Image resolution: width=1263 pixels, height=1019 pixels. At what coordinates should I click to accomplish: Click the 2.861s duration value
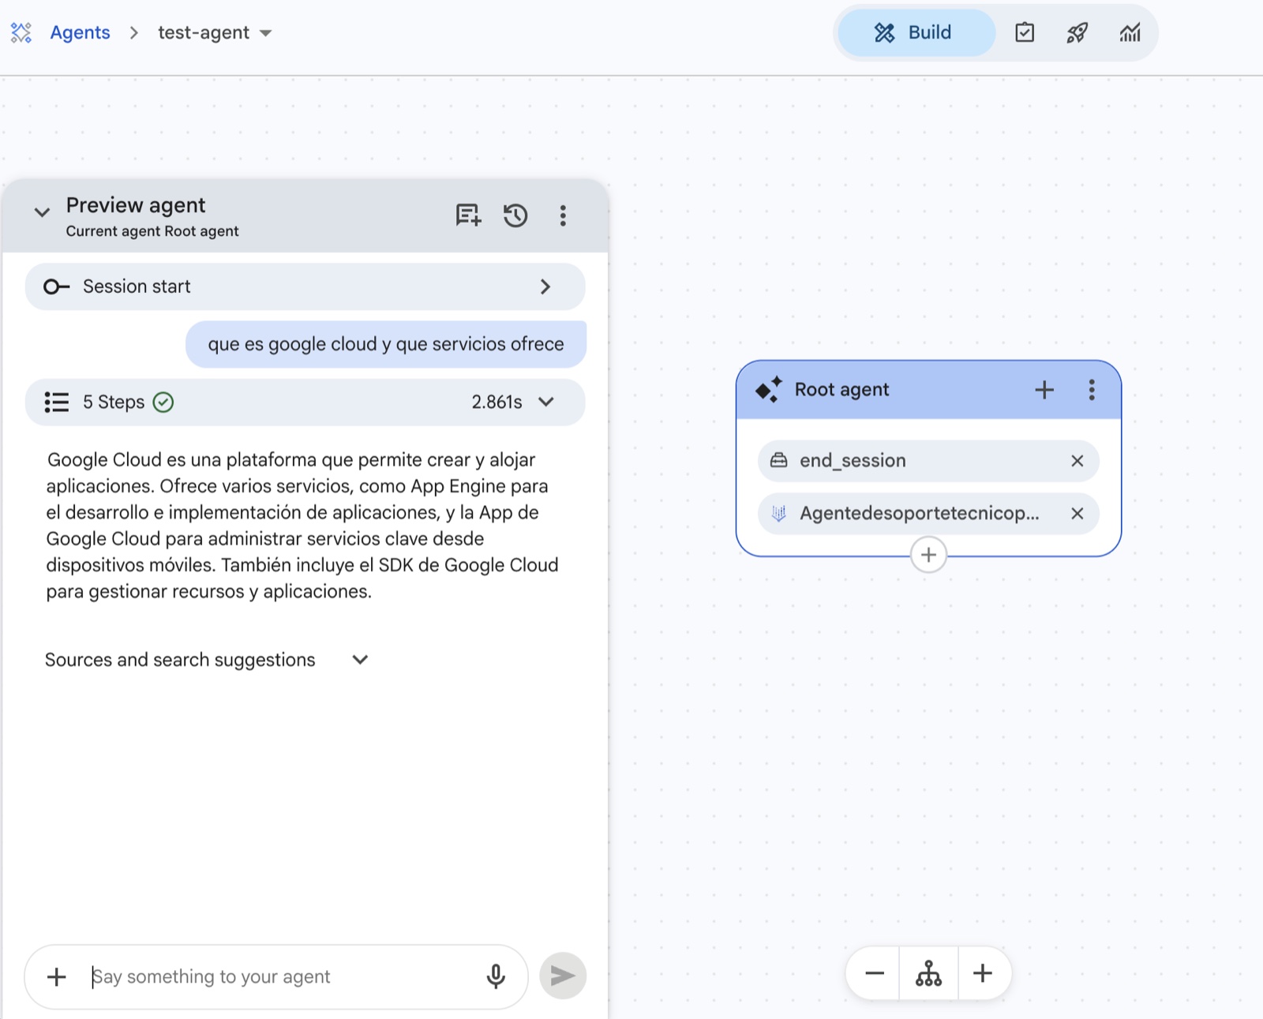(x=497, y=403)
